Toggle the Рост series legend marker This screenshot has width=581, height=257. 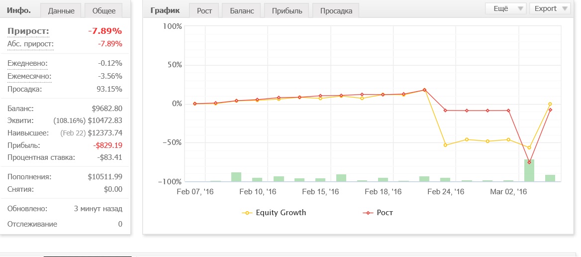(368, 213)
